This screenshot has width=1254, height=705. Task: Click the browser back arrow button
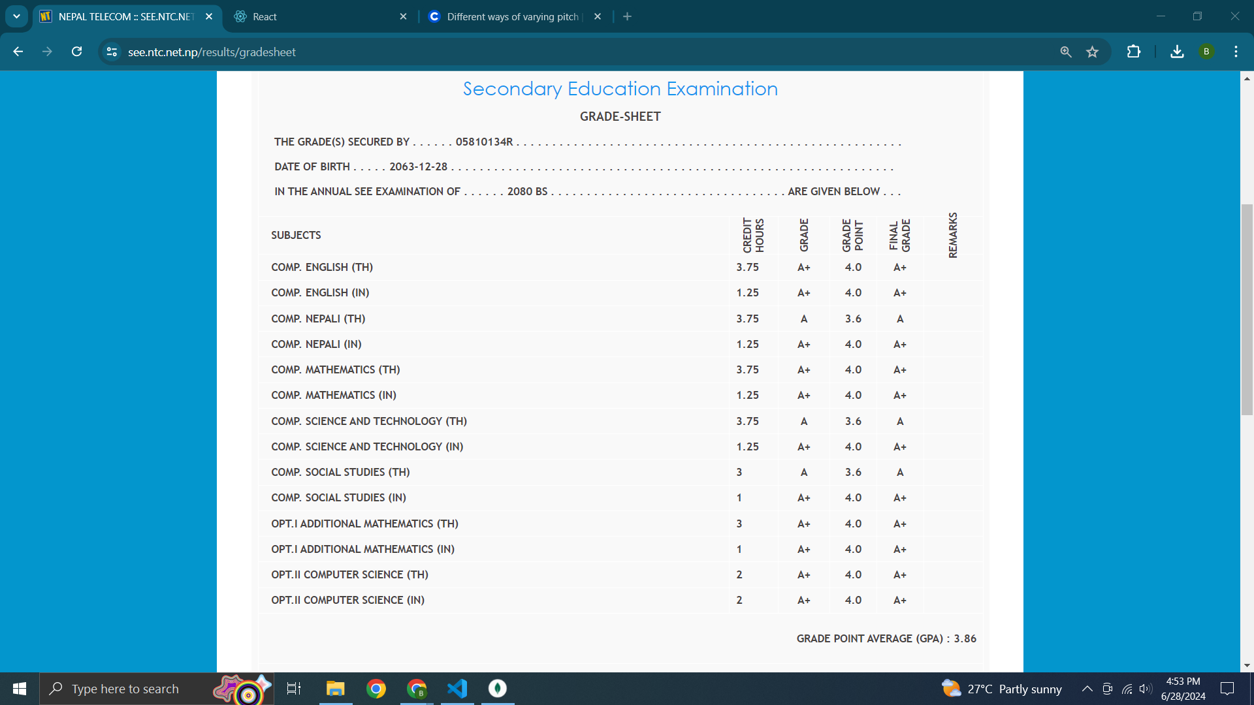18,52
